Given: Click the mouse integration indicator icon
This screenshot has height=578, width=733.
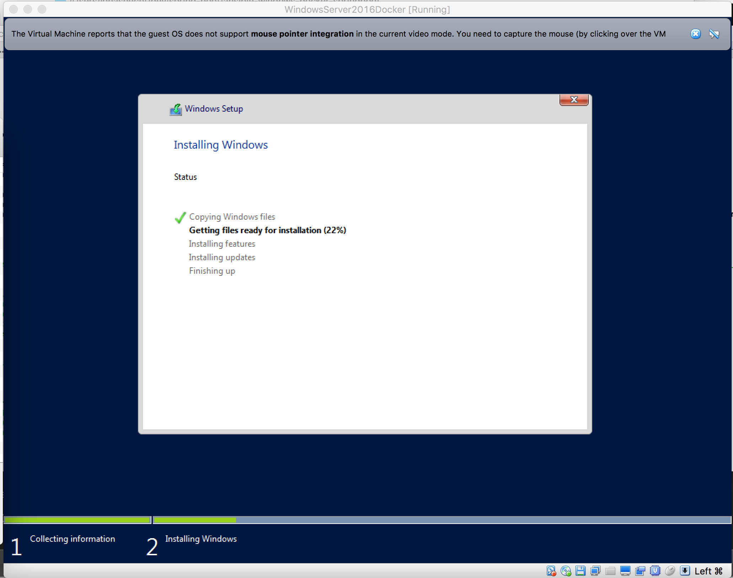Looking at the screenshot, I should pos(670,571).
